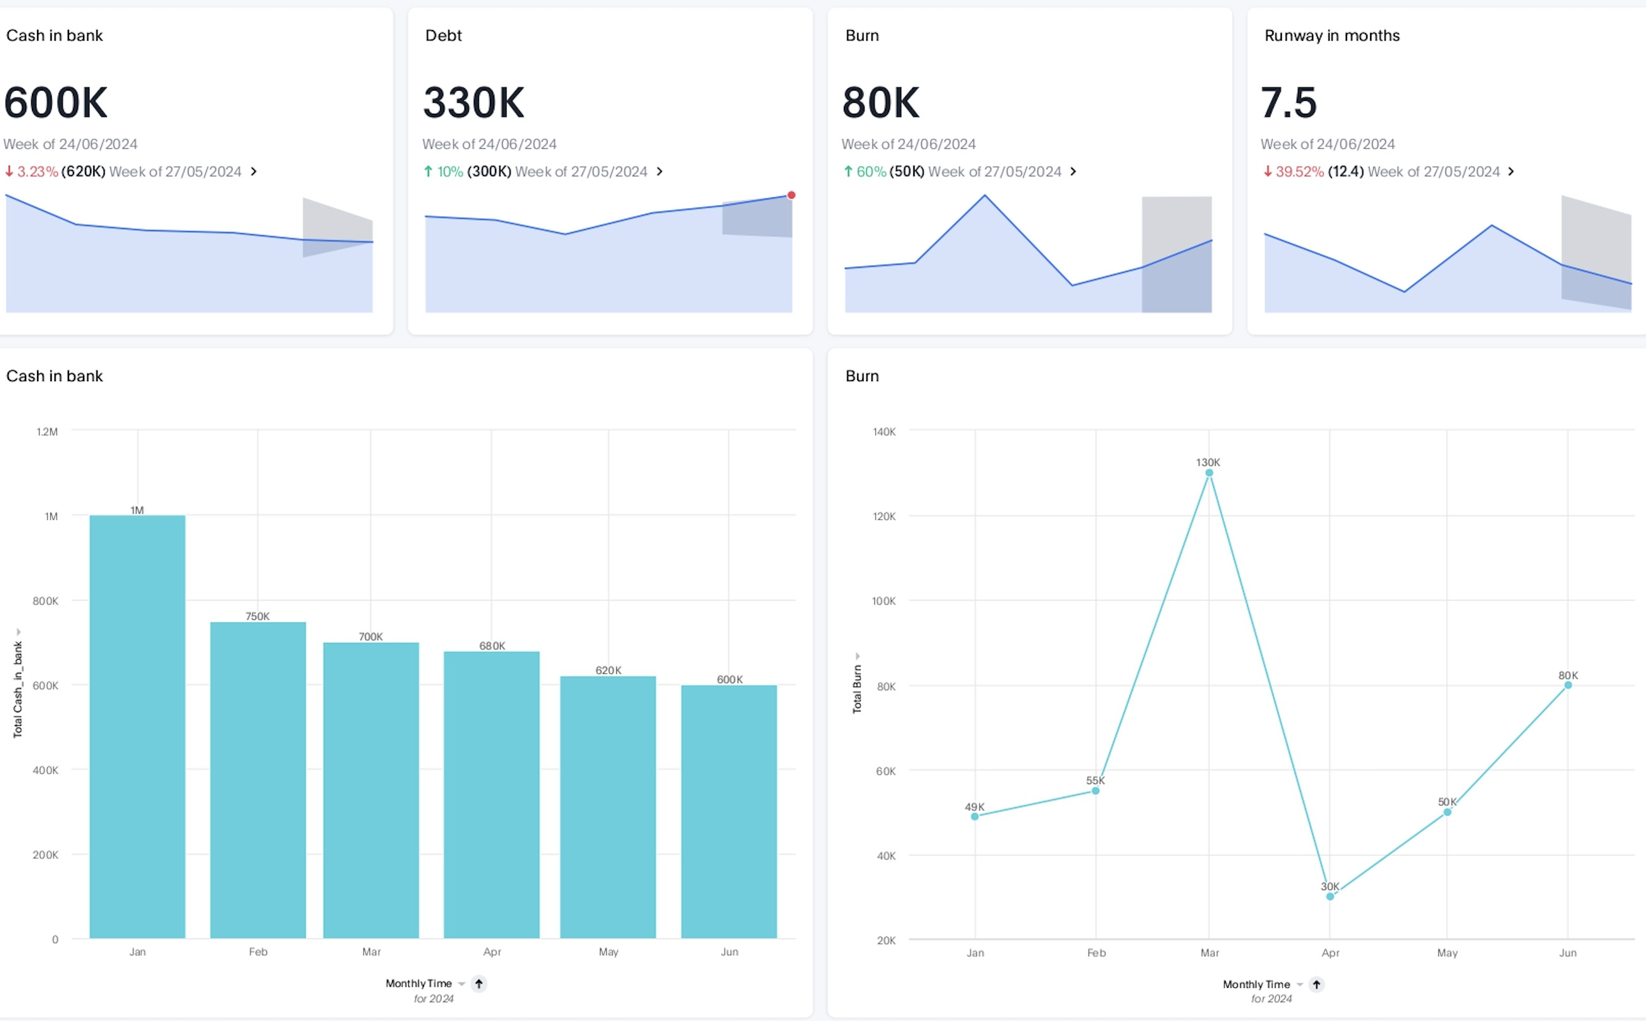The height and width of the screenshot is (1021, 1646).
Task: Click the green up arrow beside 60%
Action: pos(848,172)
